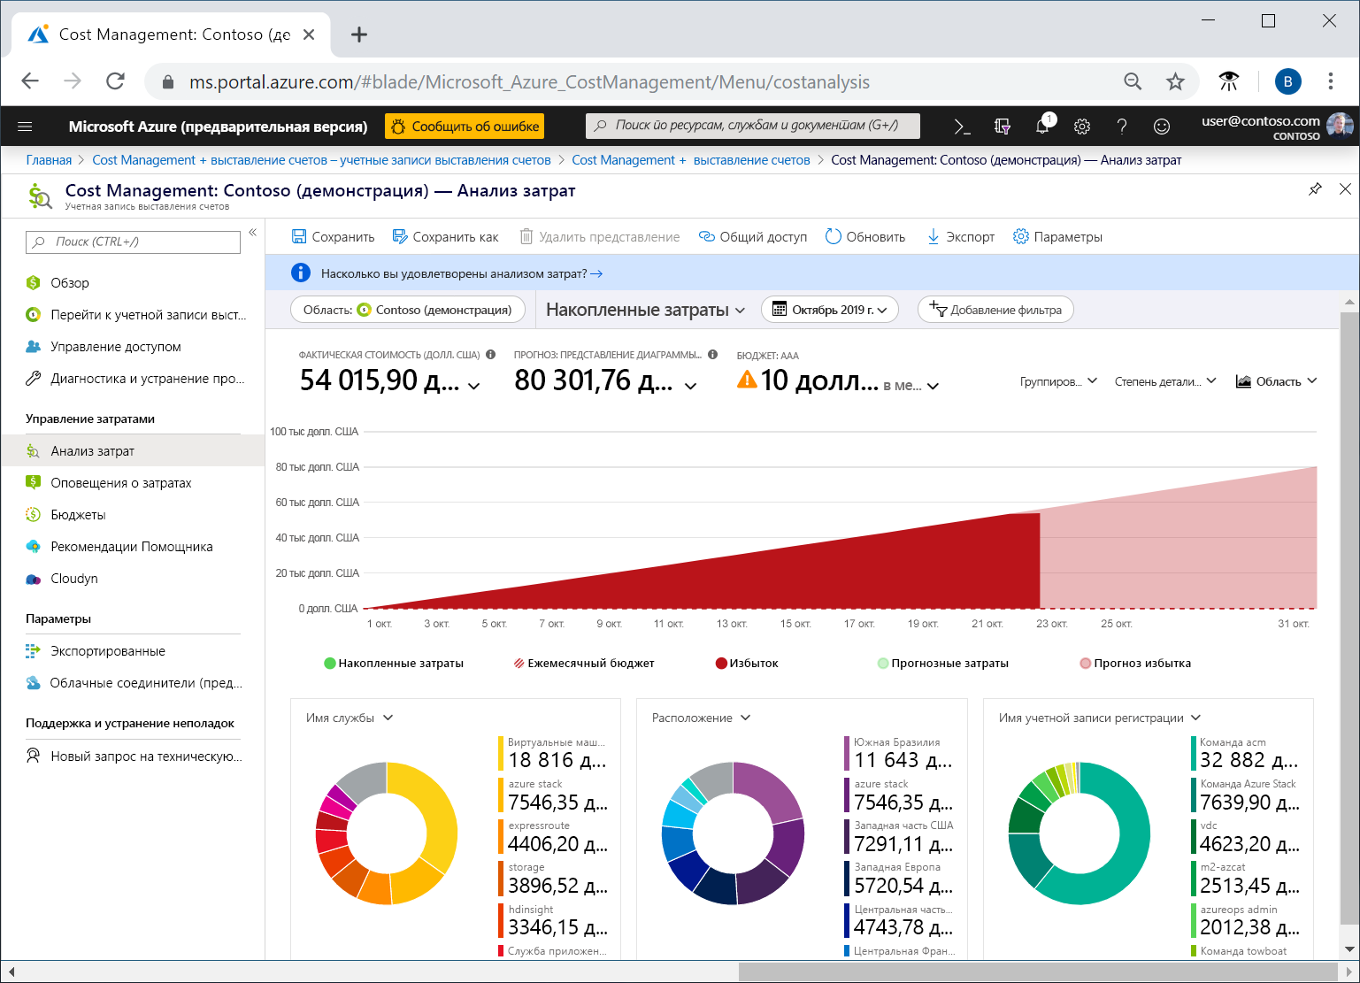Collapse the left navigation menu
Image resolution: width=1360 pixels, height=983 pixels.
pos(253,233)
